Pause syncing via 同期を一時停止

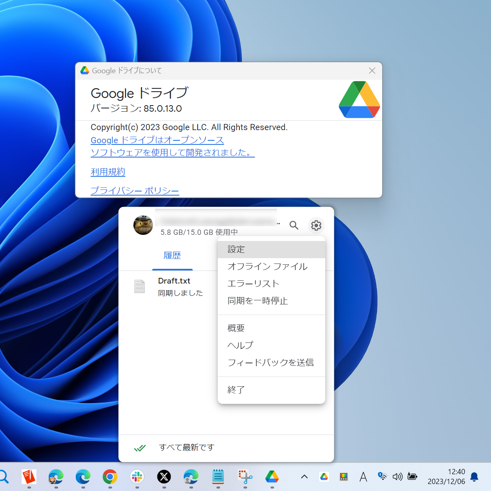(x=257, y=301)
